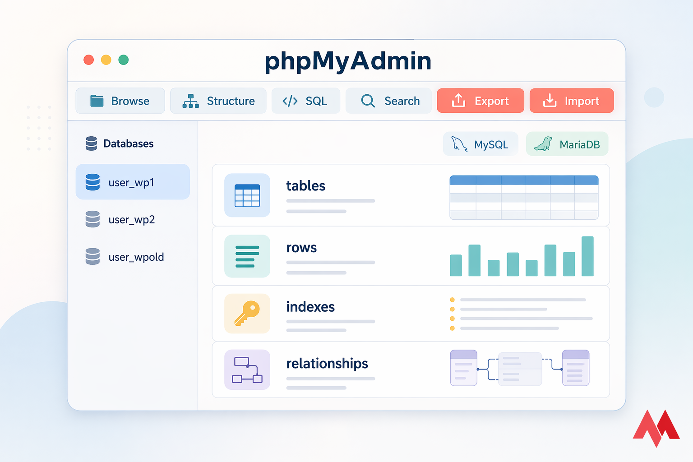Click the tables grid icon
The width and height of the screenshot is (693, 462).
247,195
